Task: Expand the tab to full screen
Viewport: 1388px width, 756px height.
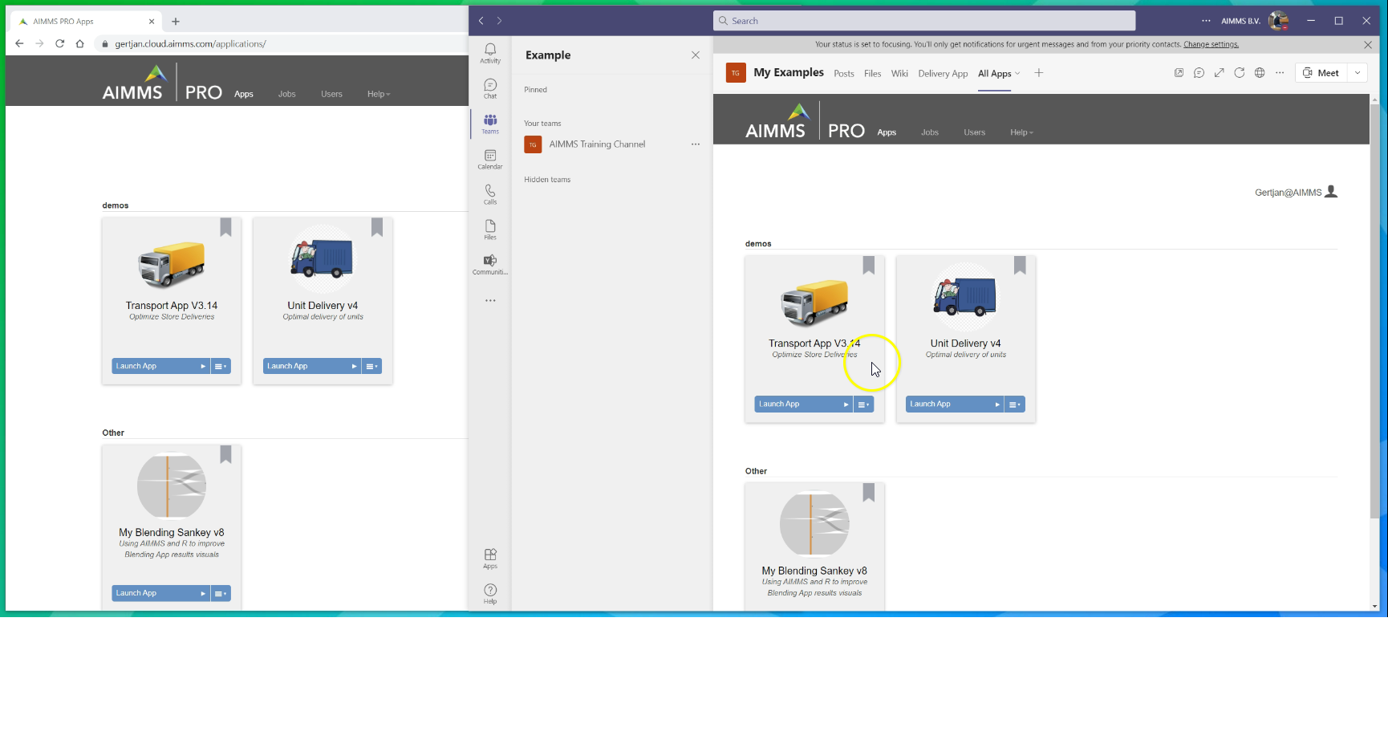Action: [x=1219, y=73]
